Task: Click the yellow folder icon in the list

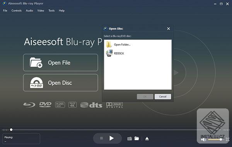Action: [x=109, y=44]
